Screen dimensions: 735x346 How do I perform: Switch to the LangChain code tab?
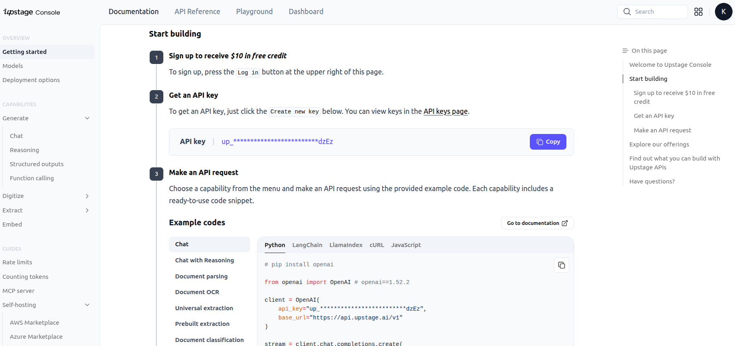point(307,245)
